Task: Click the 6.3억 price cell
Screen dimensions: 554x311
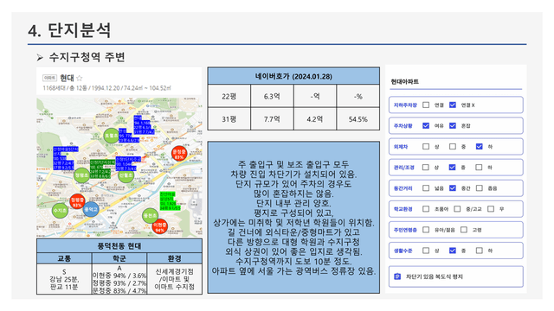Action: pos(272,96)
